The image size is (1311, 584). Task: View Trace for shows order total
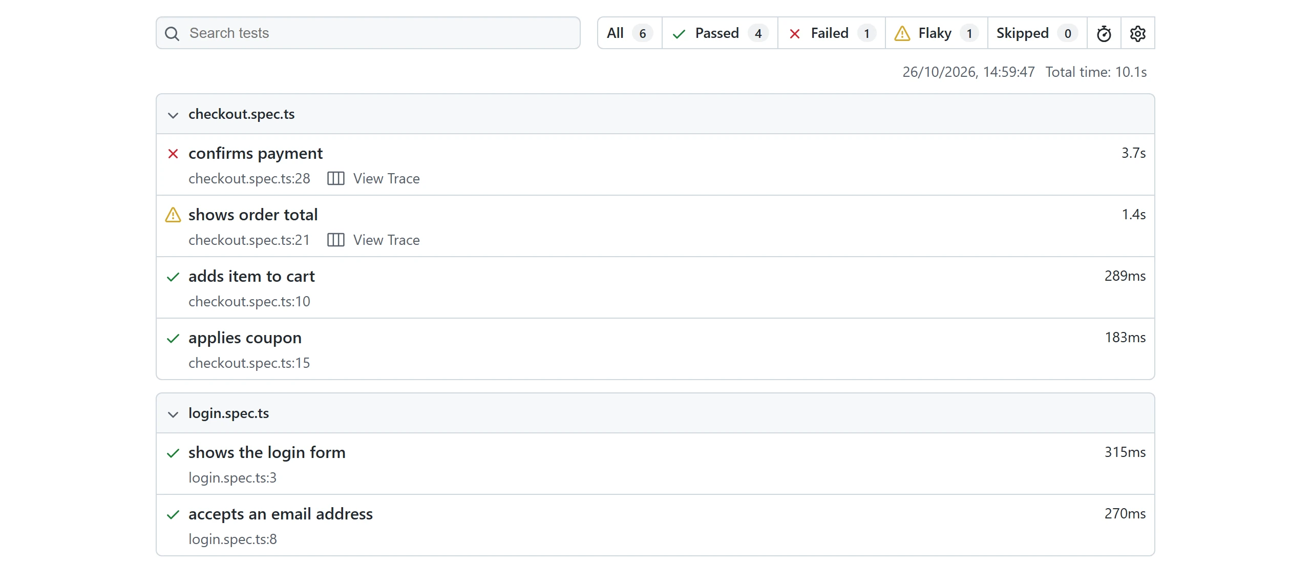(x=386, y=240)
